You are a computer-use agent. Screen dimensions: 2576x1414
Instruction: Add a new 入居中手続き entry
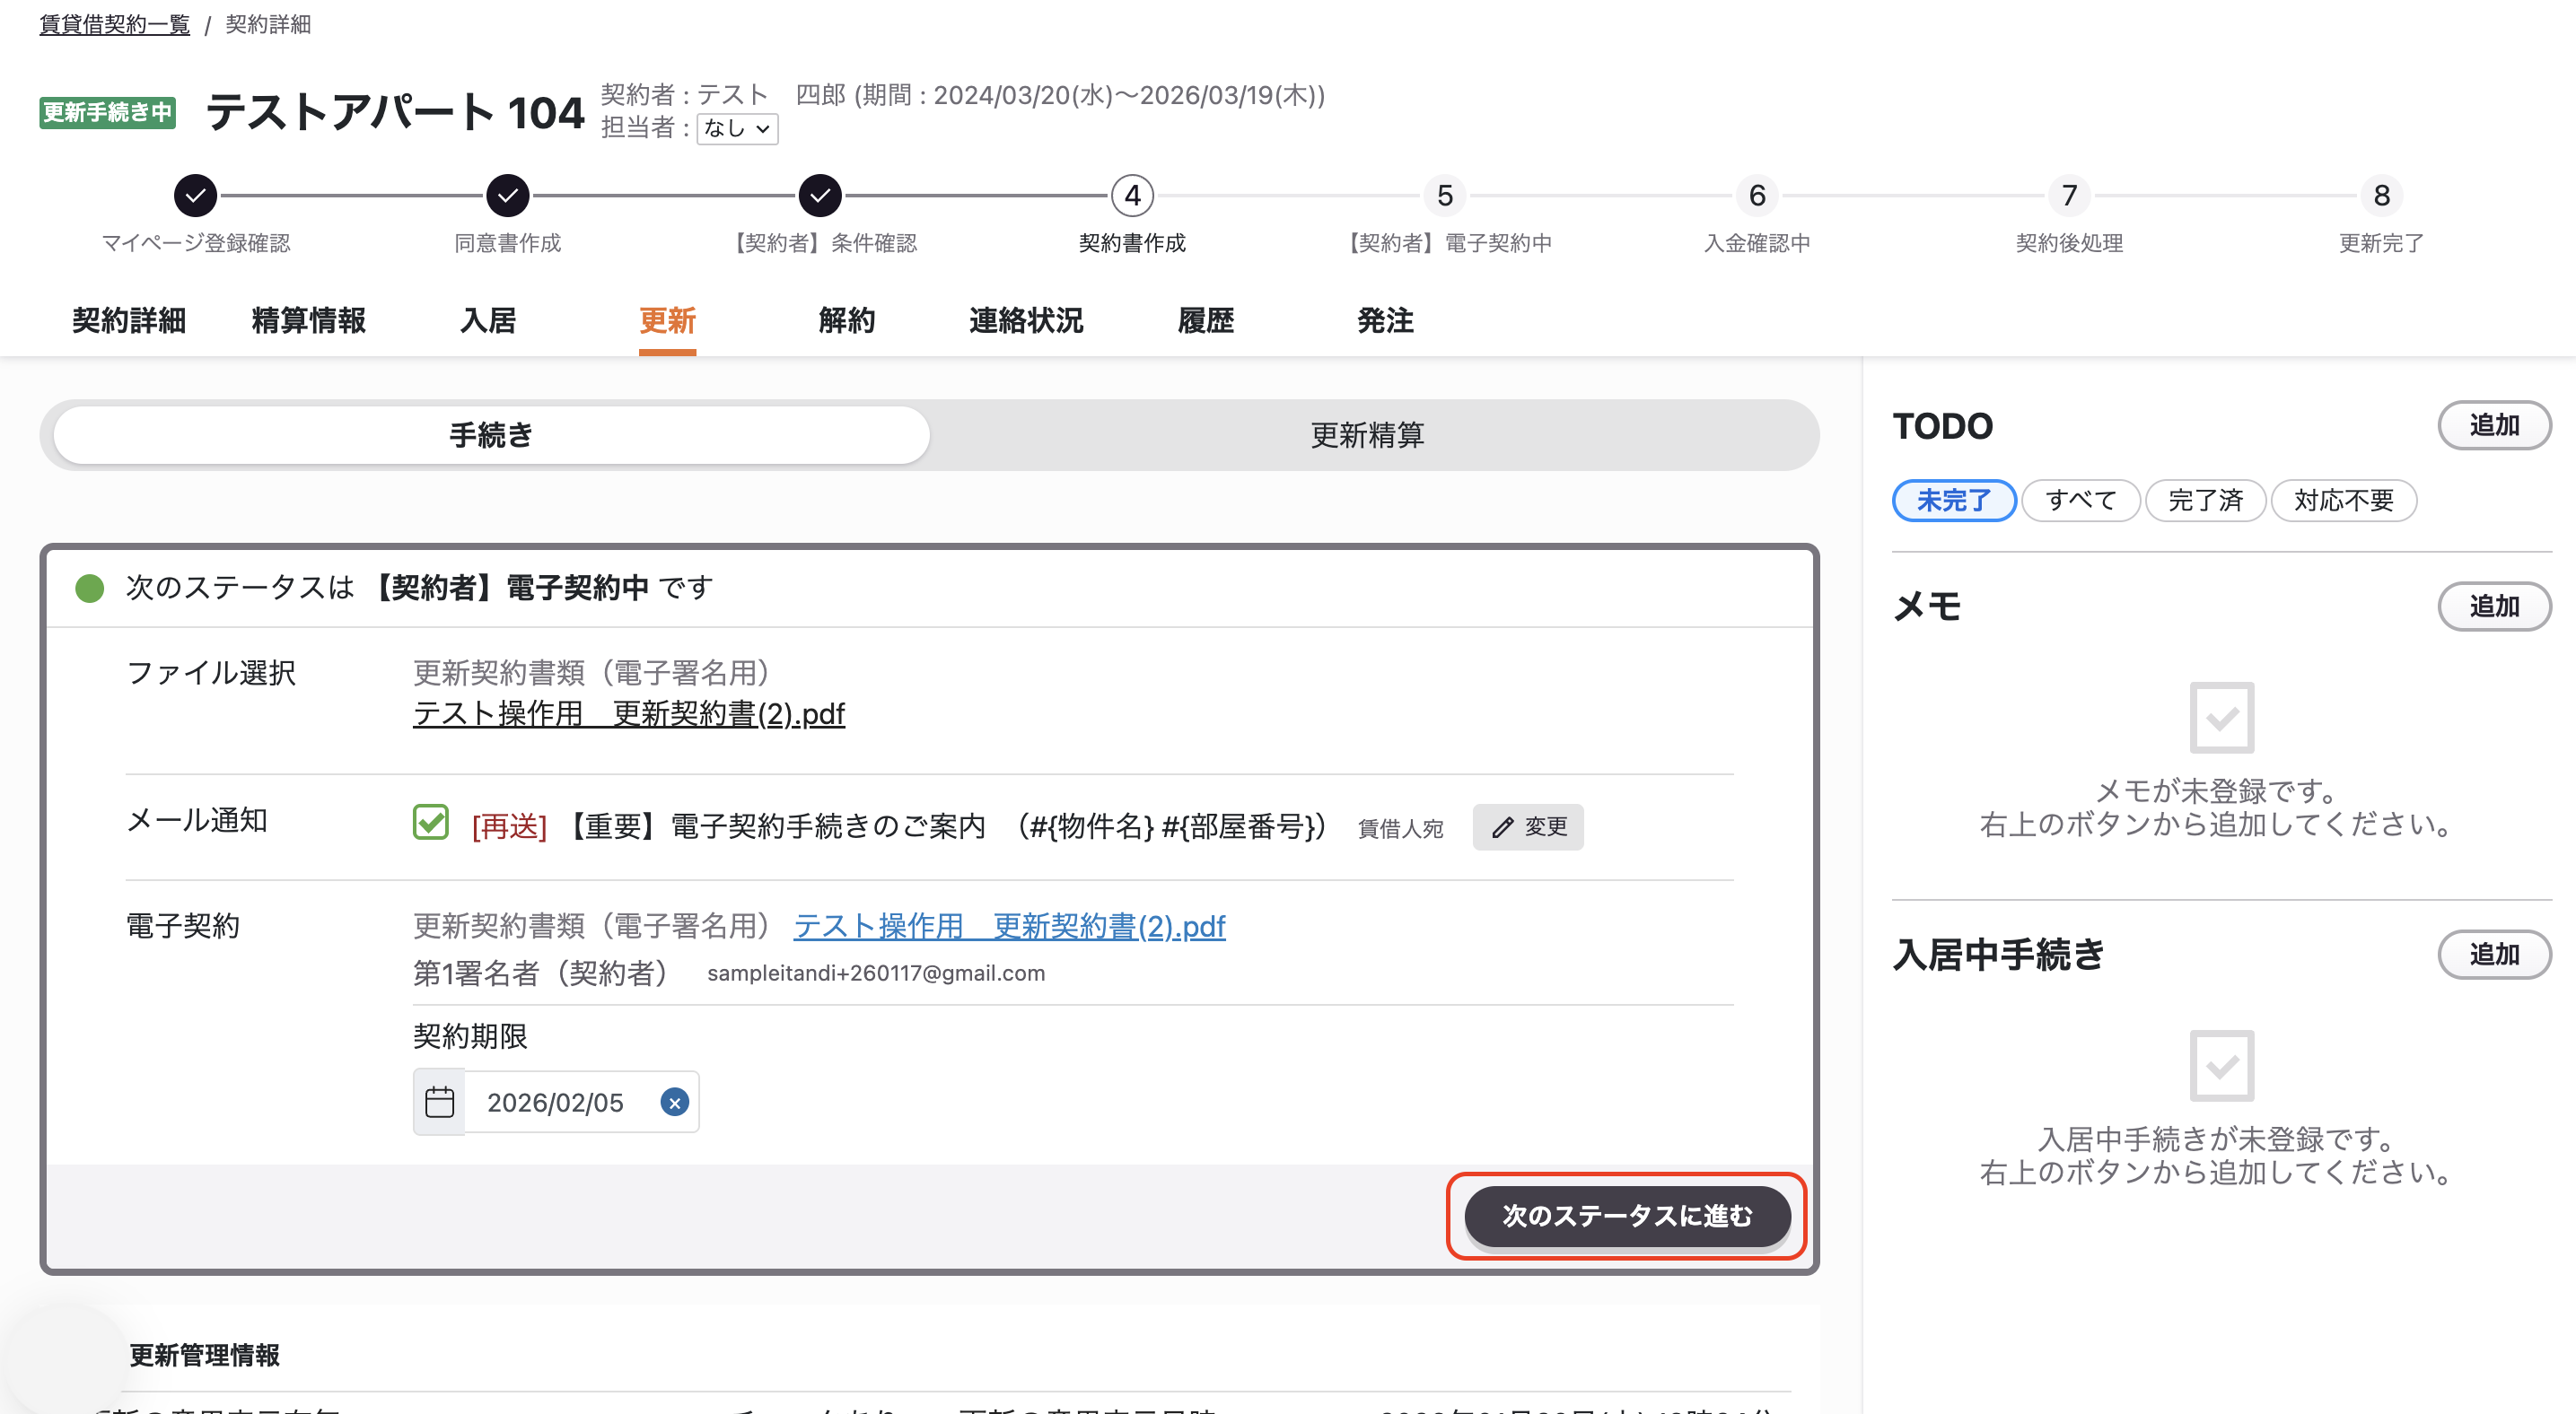click(2494, 955)
